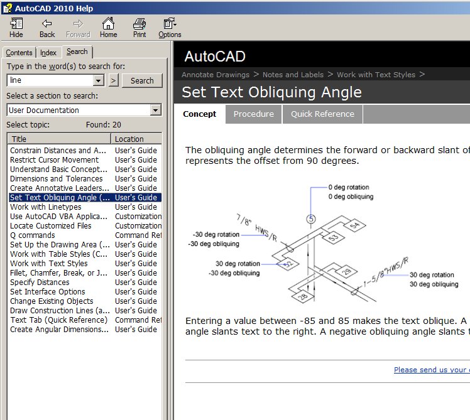Select 'Work with Linetypes' result
This screenshot has height=420, width=470.
click(x=85, y=207)
